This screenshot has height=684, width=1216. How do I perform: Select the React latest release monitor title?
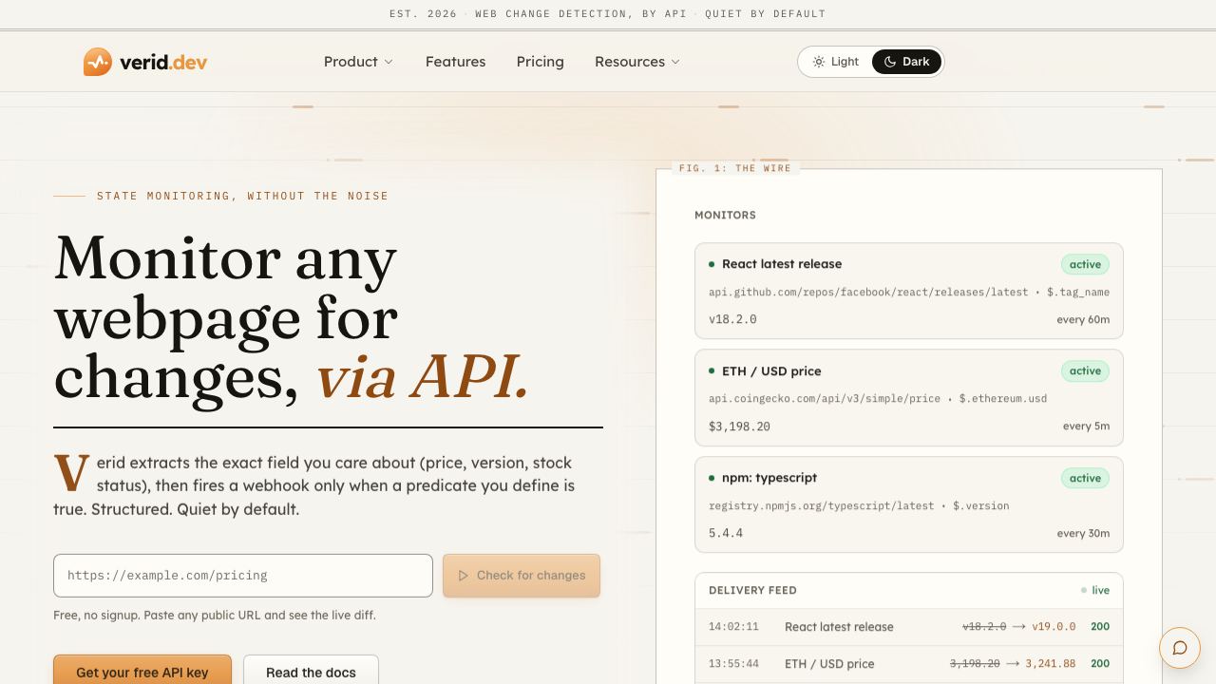pos(782,264)
